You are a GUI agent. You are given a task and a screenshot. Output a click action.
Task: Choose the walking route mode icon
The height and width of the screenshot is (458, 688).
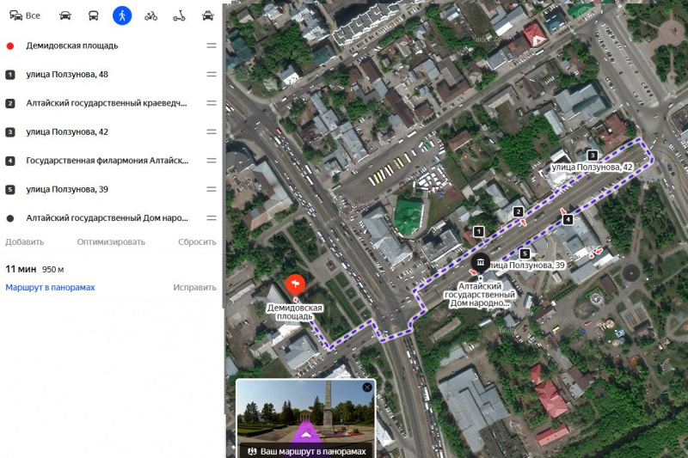pos(122,15)
